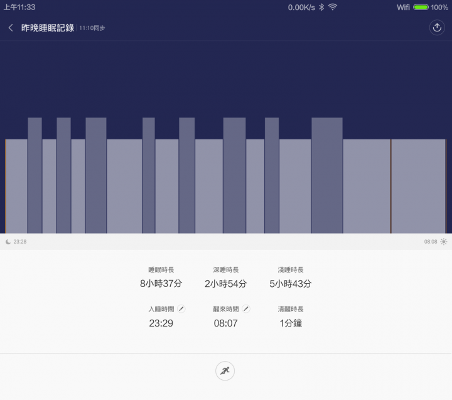Tap the share upload icon
452x400 pixels.
click(x=437, y=28)
